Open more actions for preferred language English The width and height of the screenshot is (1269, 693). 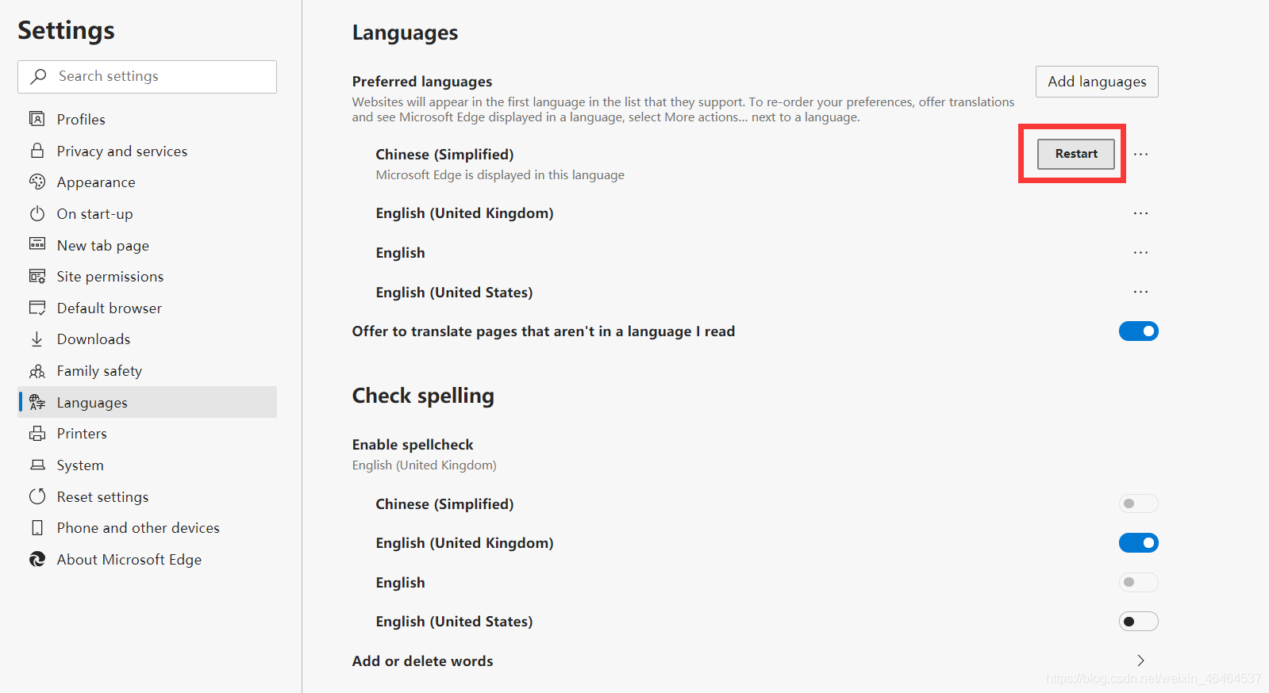1140,252
